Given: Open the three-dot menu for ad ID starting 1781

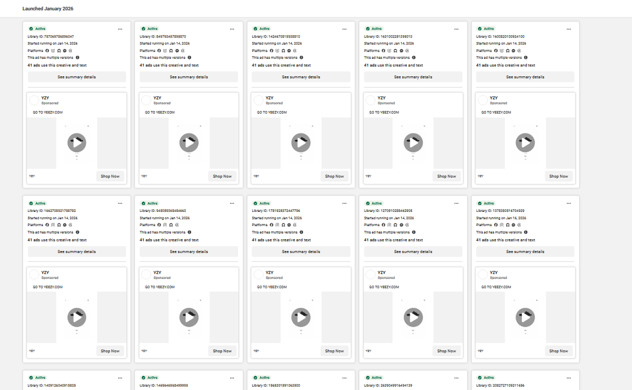Looking at the screenshot, I should click(x=344, y=203).
